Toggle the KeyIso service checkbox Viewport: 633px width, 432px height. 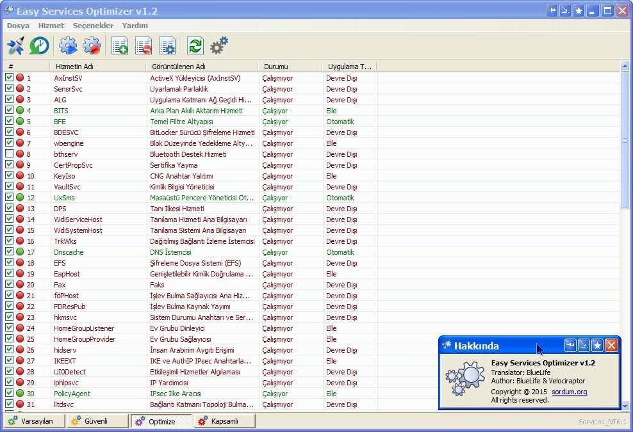(9, 175)
